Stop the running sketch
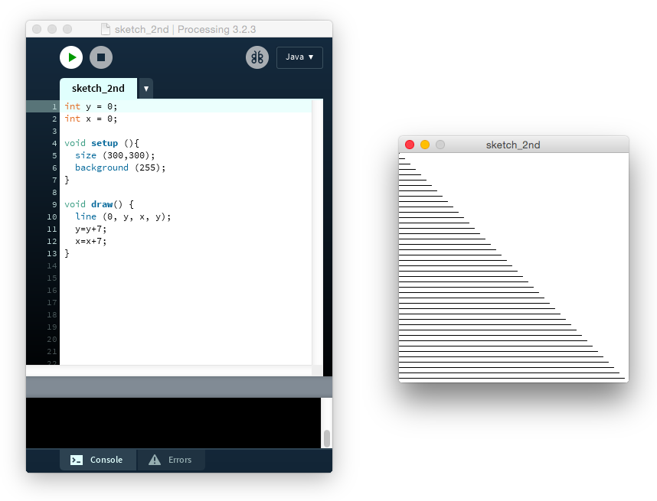This screenshot has width=657, height=501. coord(101,57)
